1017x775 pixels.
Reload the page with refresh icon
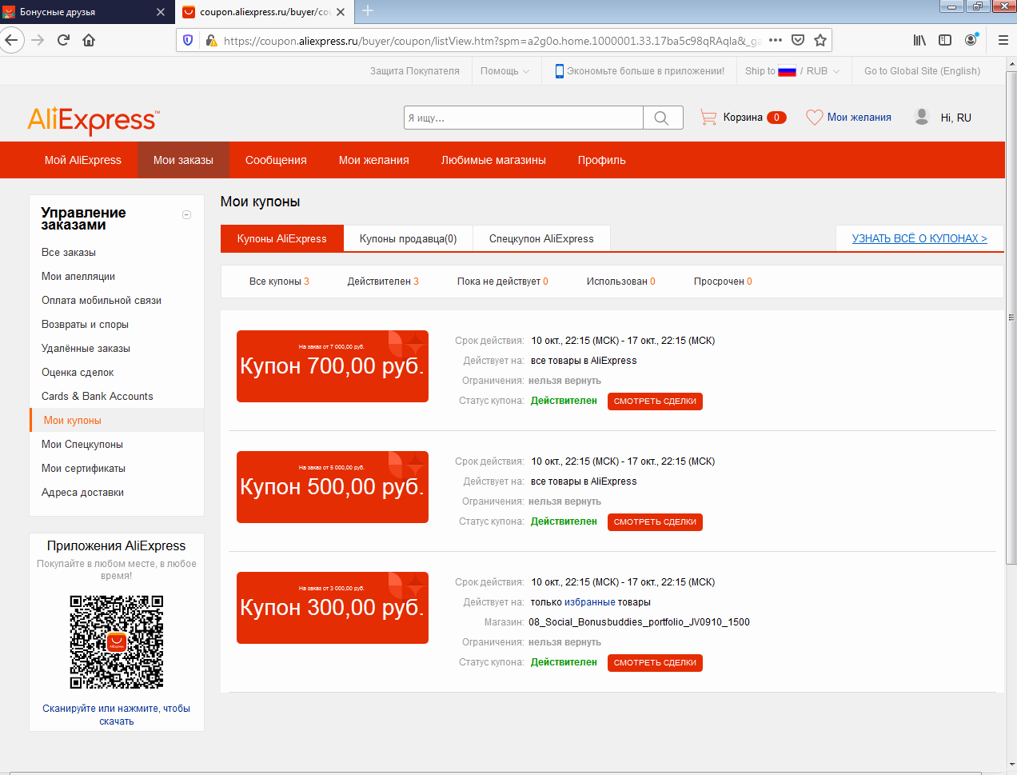(63, 40)
